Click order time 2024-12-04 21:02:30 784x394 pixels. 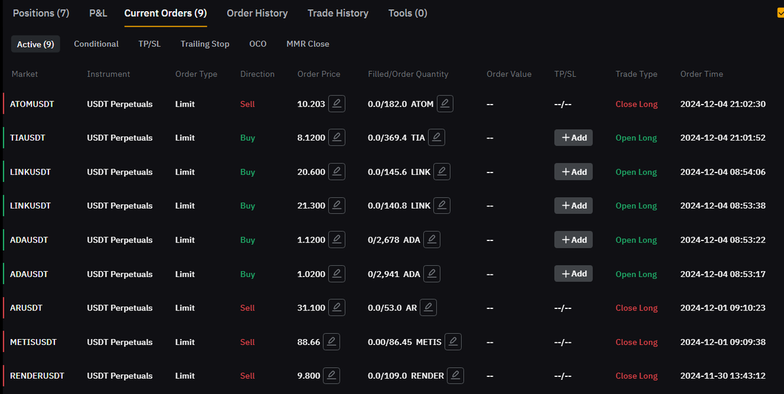pyautogui.click(x=723, y=104)
